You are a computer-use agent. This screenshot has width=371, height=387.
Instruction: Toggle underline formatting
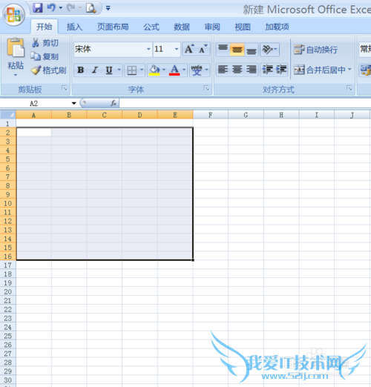pos(109,70)
